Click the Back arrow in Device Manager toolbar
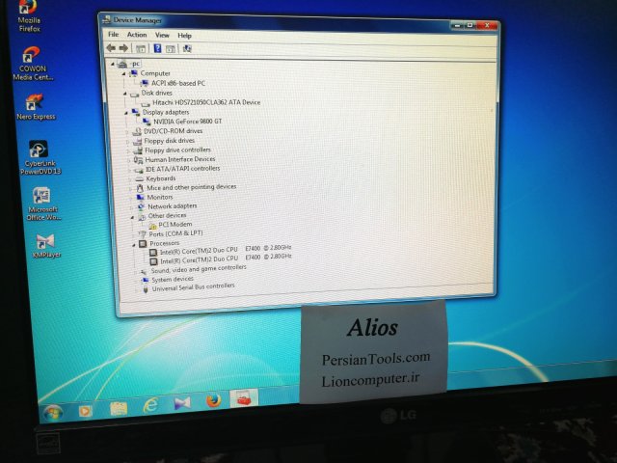 pyautogui.click(x=111, y=47)
